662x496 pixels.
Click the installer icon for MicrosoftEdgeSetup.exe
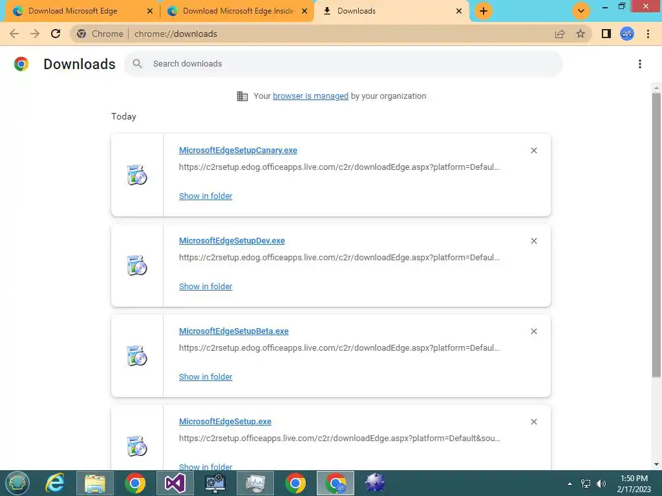click(137, 446)
